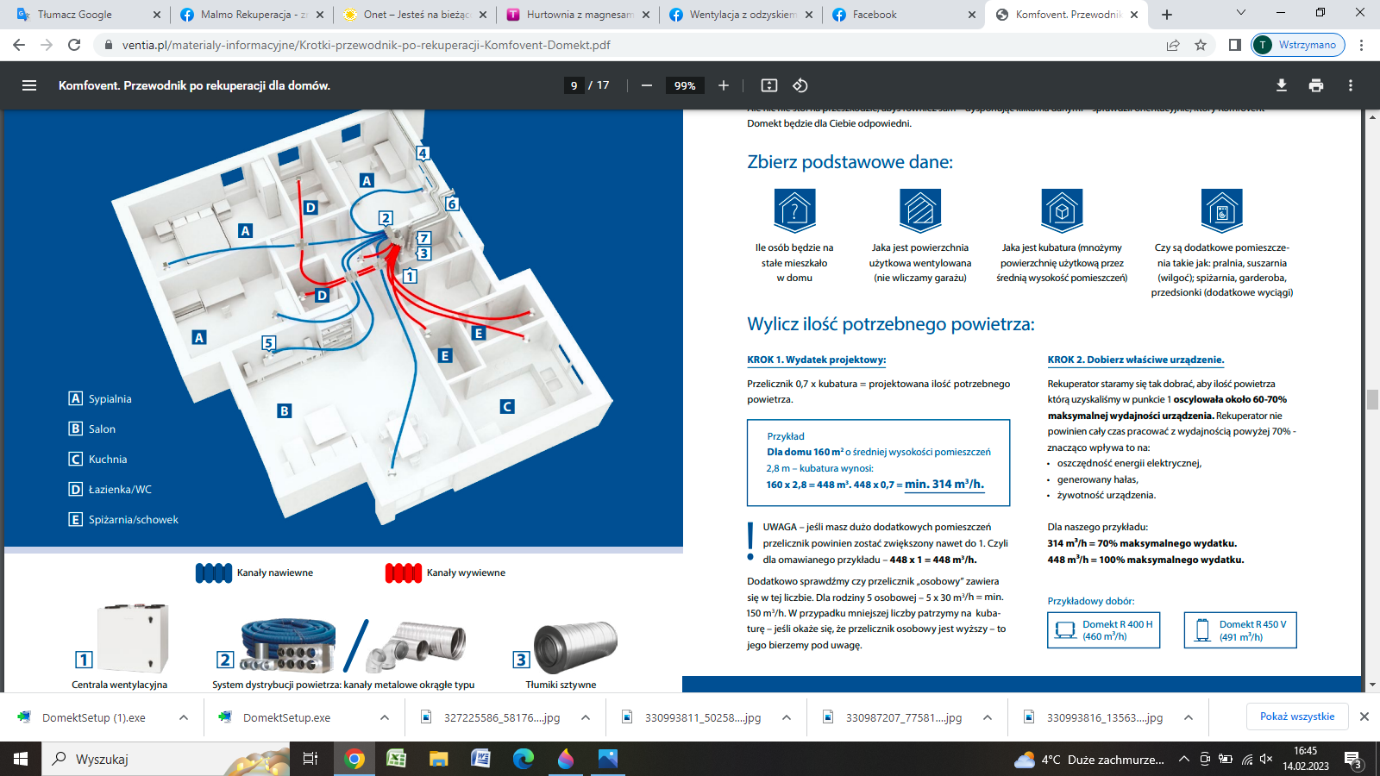Viewport: 1380px width, 776px height.
Task: Open the tab search dropdown chevron
Action: [x=1241, y=14]
